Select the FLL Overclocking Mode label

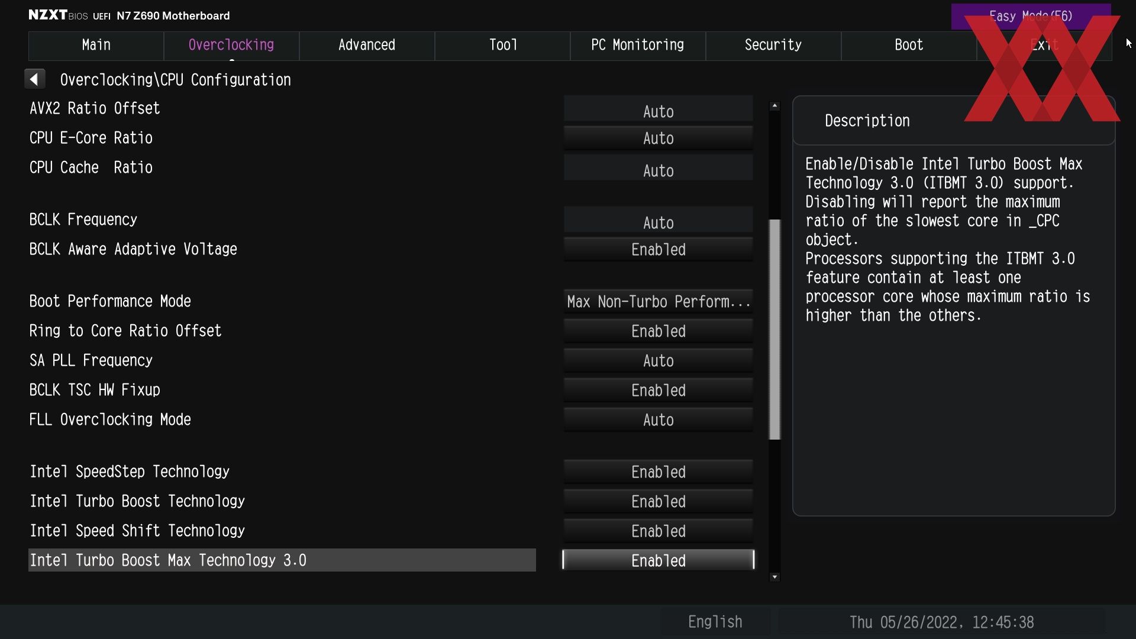110,419
